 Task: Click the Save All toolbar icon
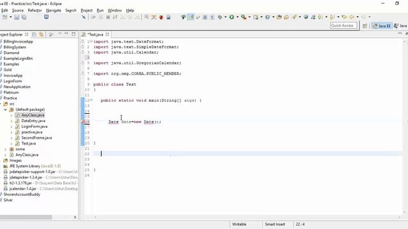pos(24,17)
